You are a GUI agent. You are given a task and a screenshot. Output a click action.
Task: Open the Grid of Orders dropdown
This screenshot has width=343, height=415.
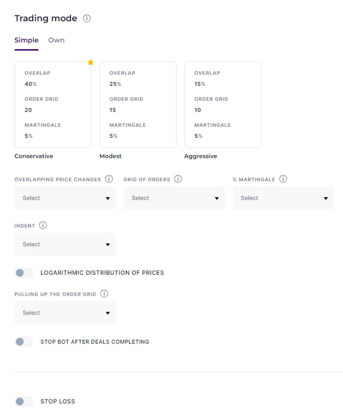click(174, 198)
